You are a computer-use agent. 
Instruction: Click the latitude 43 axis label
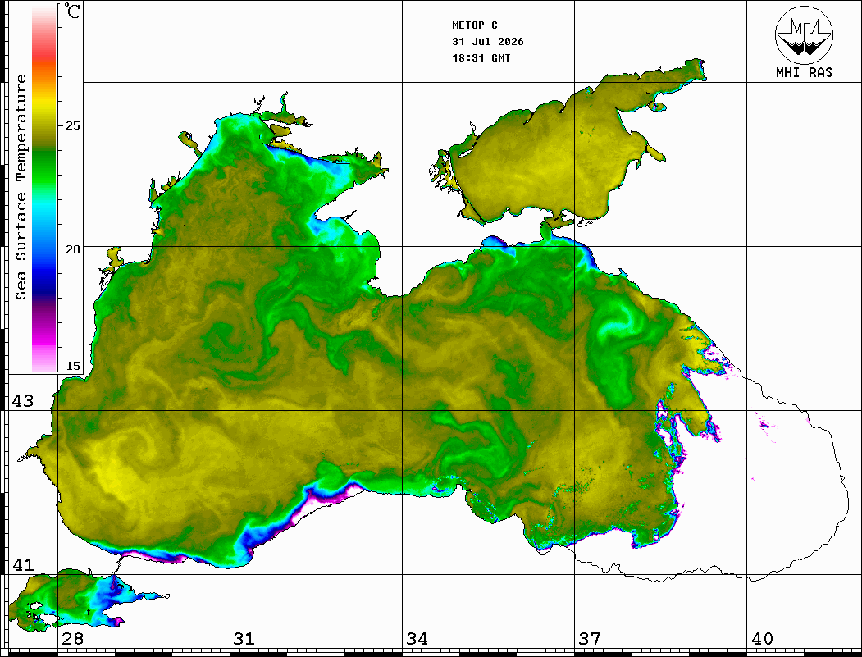(x=23, y=401)
